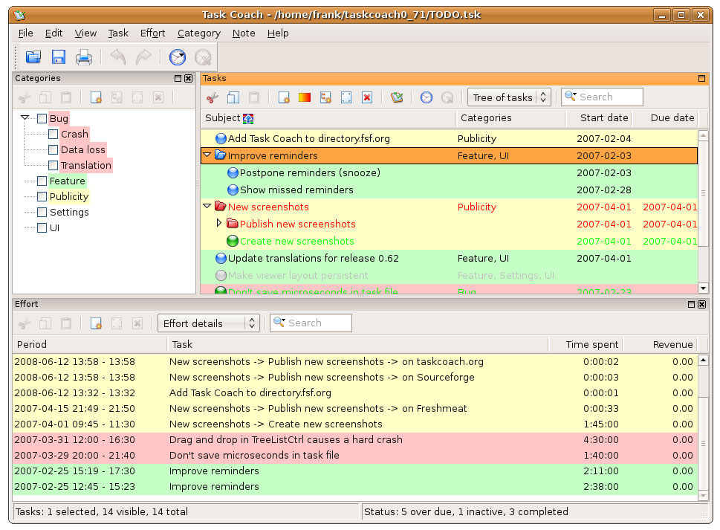This screenshot has width=720, height=530.
Task: Open the Note menu
Action: 244,33
